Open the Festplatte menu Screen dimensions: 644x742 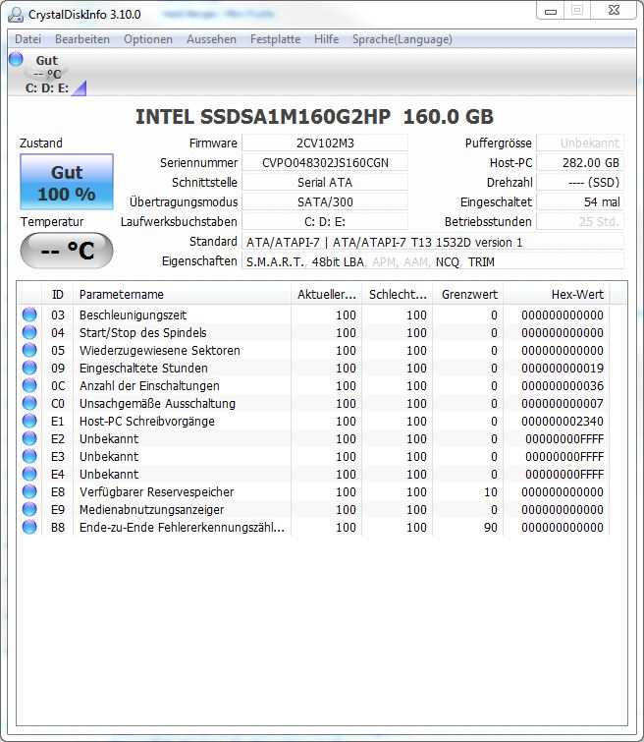tap(275, 39)
